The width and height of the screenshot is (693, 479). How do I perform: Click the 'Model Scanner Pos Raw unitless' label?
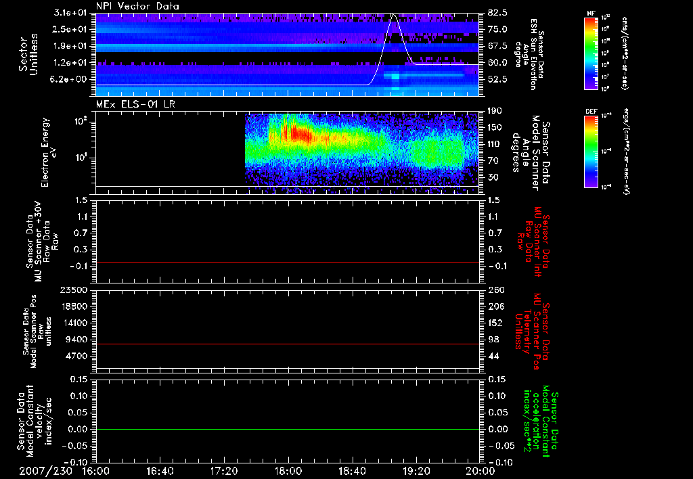coord(37,332)
